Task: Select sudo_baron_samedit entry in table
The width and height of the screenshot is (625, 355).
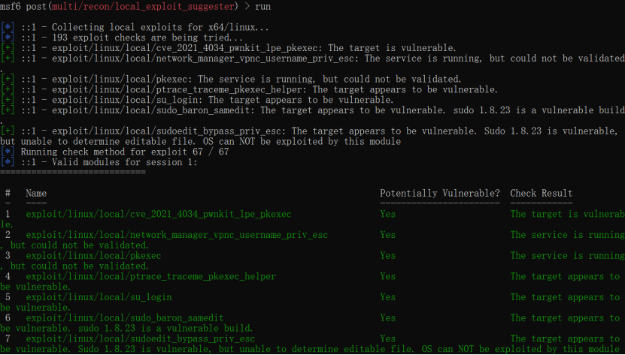Action: pos(125,317)
